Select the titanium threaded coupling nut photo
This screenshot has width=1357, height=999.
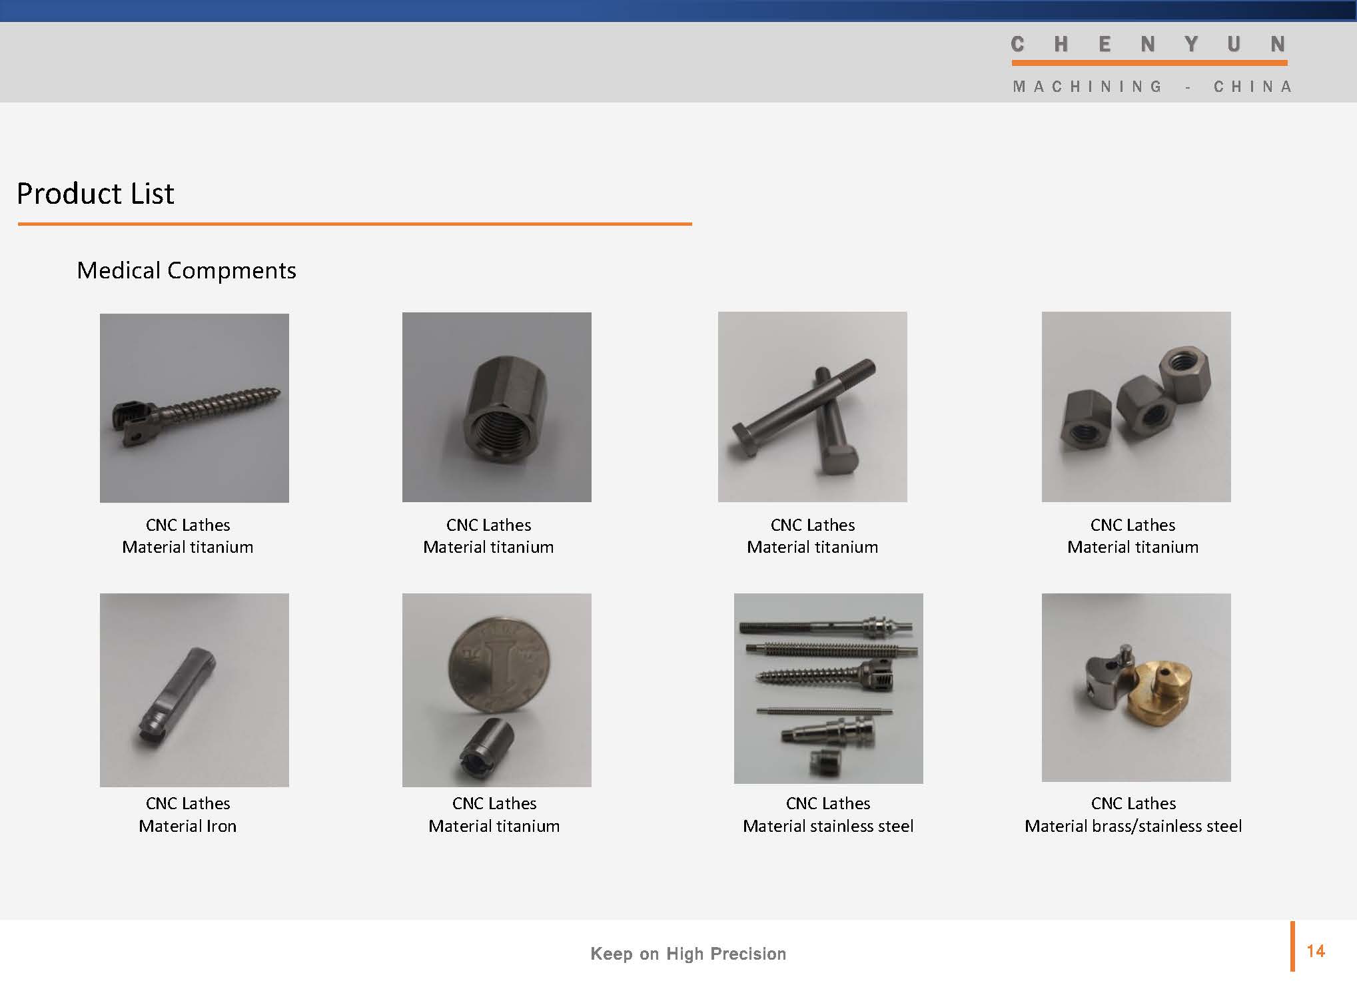pos(497,407)
